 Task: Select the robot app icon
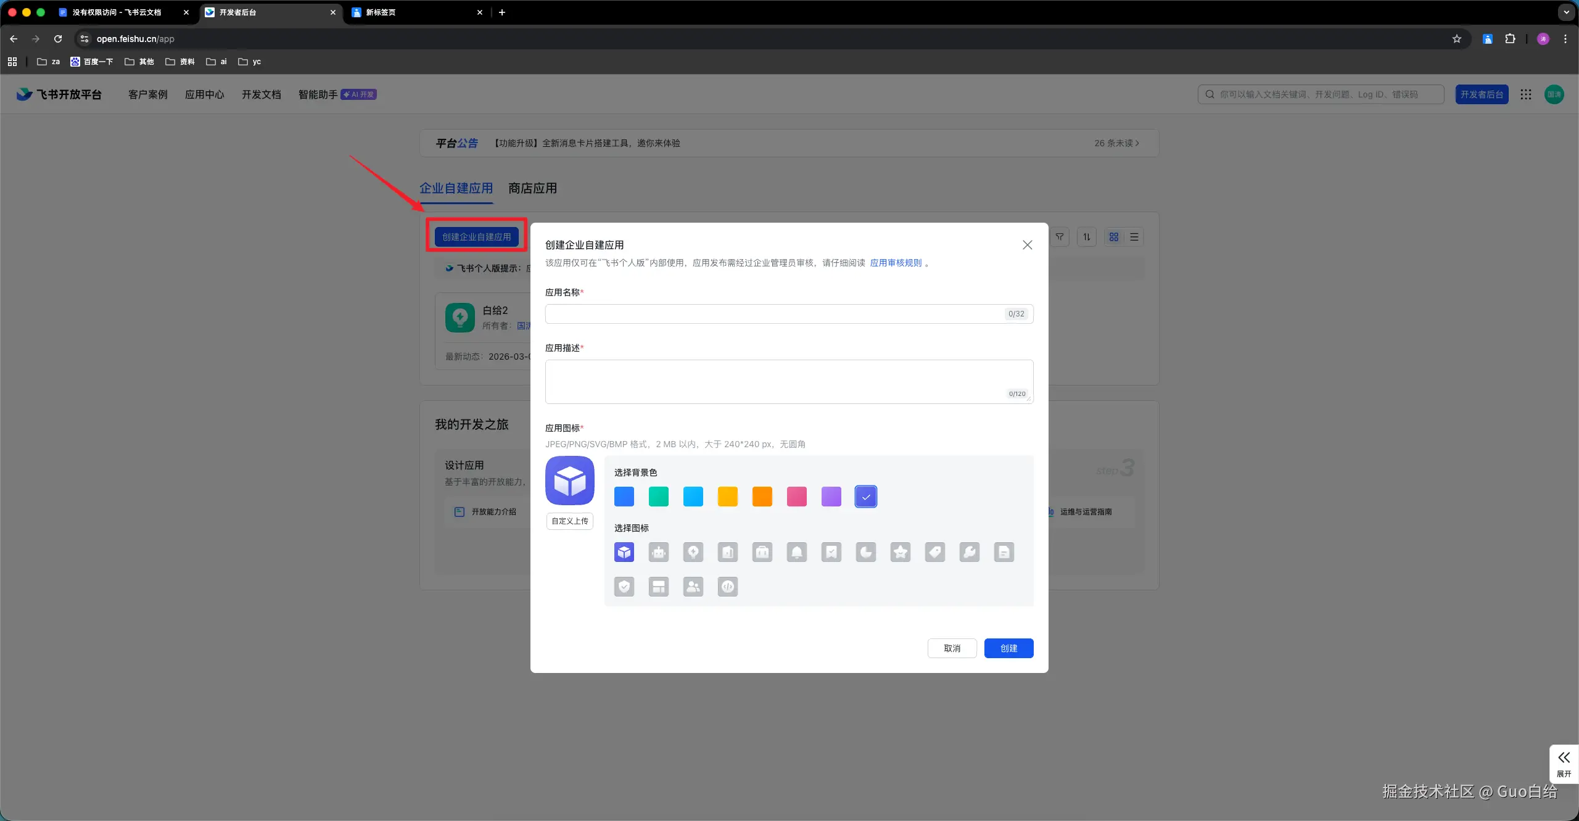(x=659, y=552)
